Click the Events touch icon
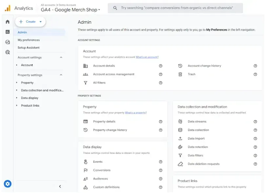Image resolution: width=265 pixels, height=193 pixels. [86, 162]
